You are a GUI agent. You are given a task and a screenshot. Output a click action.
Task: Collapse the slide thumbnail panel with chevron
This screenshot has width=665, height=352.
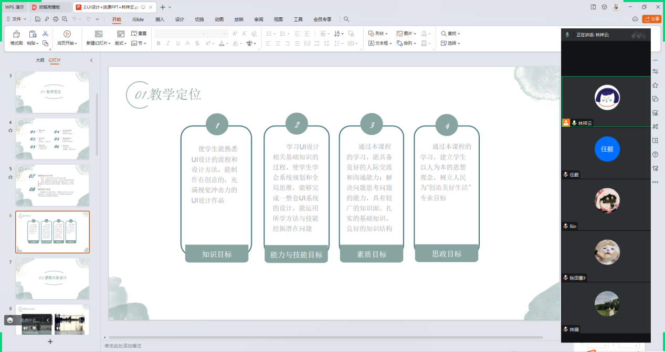click(x=91, y=60)
